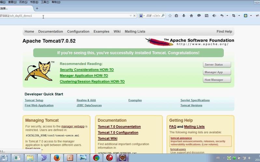Switch to Firefox in the taskbar
Viewport: 260px width, 162px height.
(x=57, y=158)
